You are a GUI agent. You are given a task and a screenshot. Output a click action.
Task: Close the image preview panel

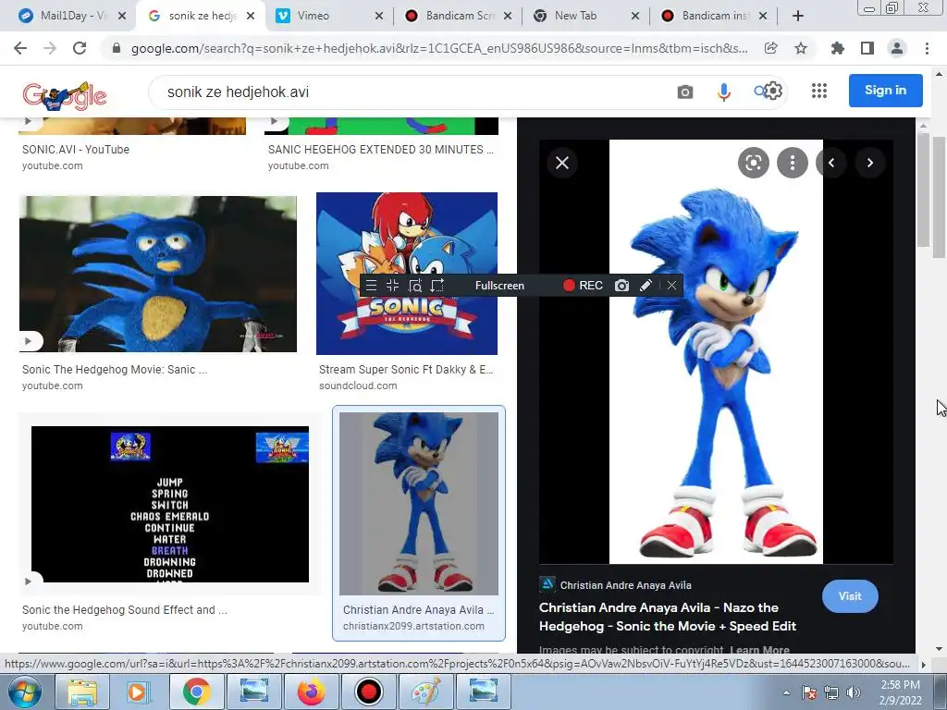point(562,163)
